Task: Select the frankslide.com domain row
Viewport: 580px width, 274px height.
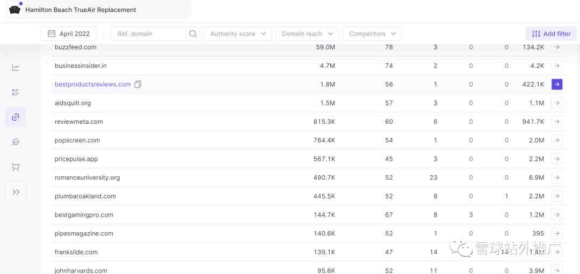Action: pos(309,252)
